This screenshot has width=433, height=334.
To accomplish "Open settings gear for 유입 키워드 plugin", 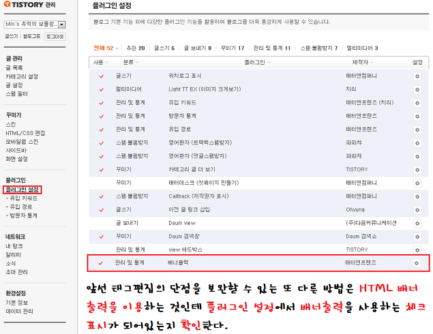I will tap(417, 103).
